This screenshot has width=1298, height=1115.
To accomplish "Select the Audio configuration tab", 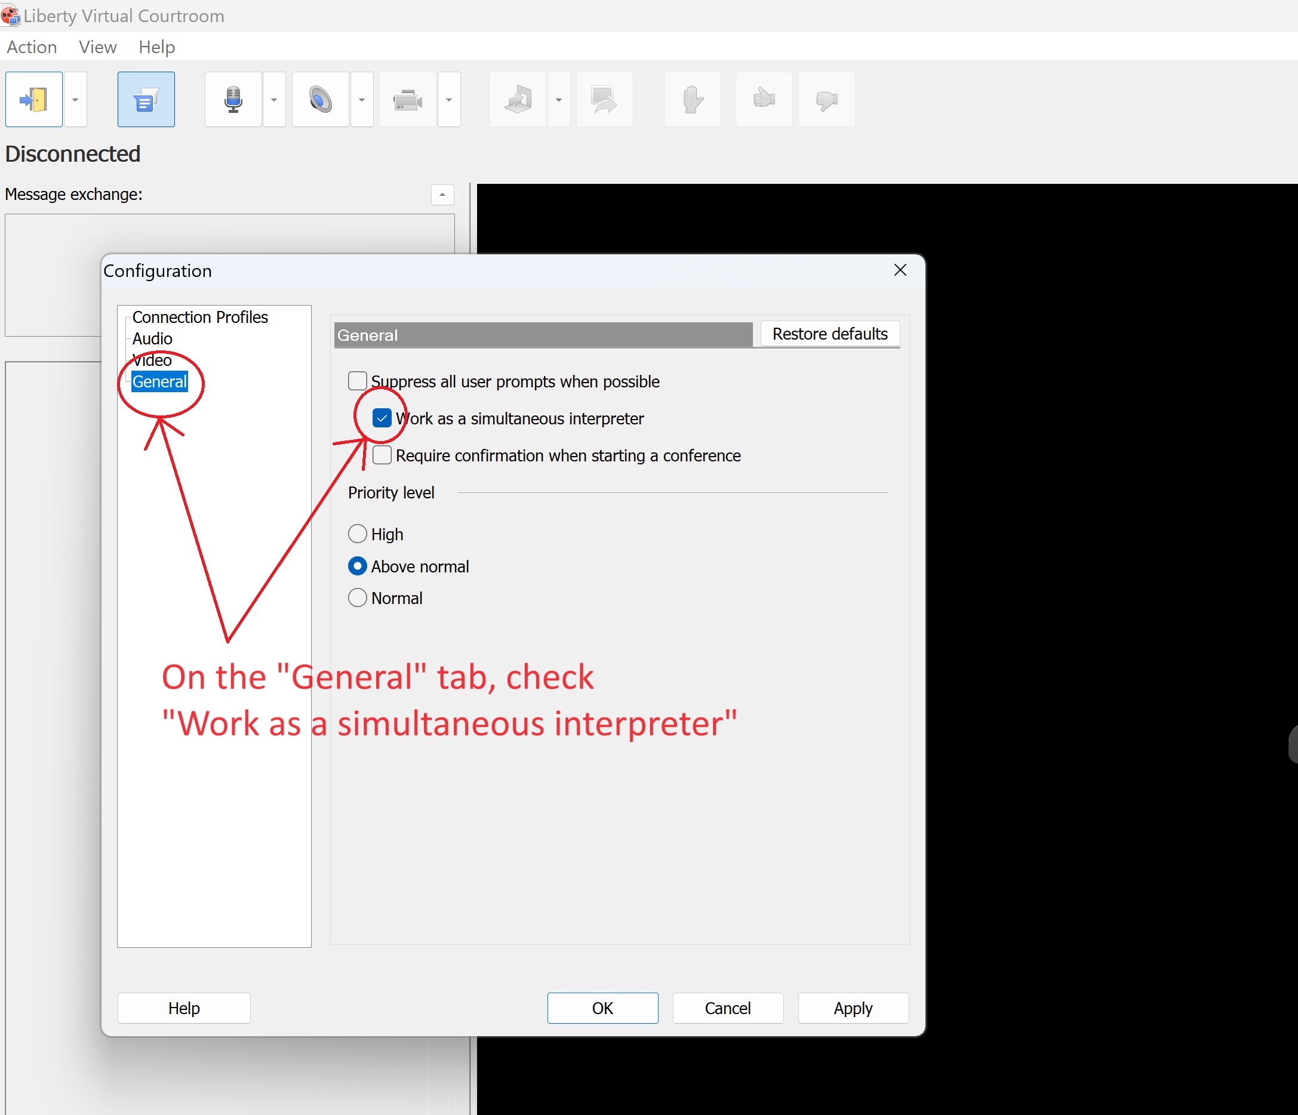I will click(x=152, y=339).
